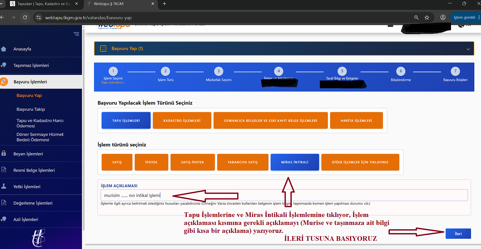The image size is (481, 249).
Task: Open a new browser tab with plus icon
Action: (164, 4)
